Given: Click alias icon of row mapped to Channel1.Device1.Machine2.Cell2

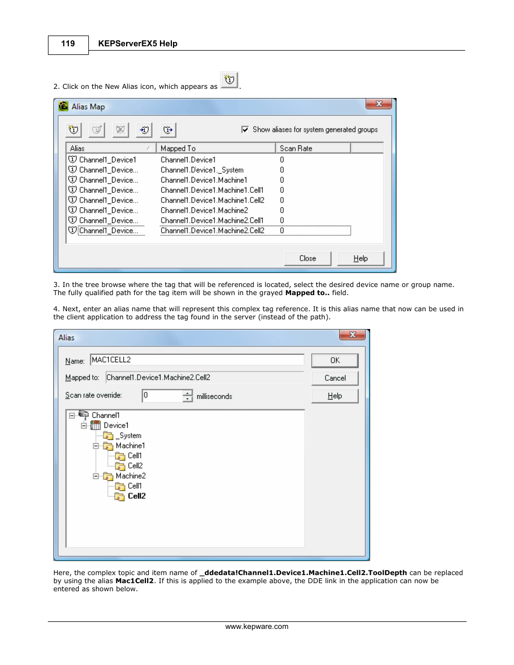Looking at the screenshot, I should point(73,230).
